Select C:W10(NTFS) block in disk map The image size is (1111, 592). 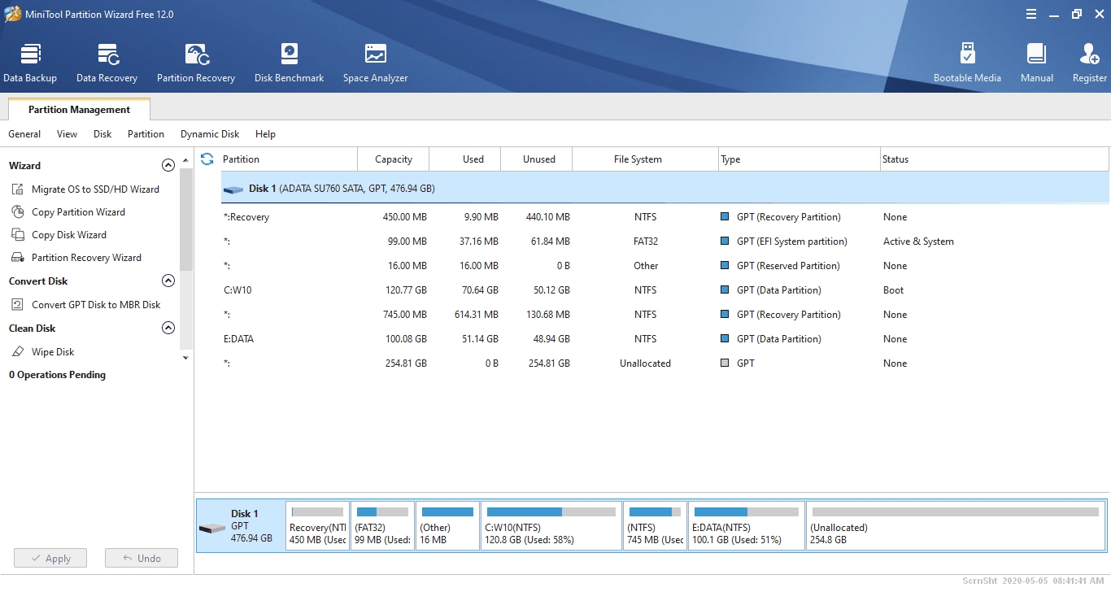551,526
